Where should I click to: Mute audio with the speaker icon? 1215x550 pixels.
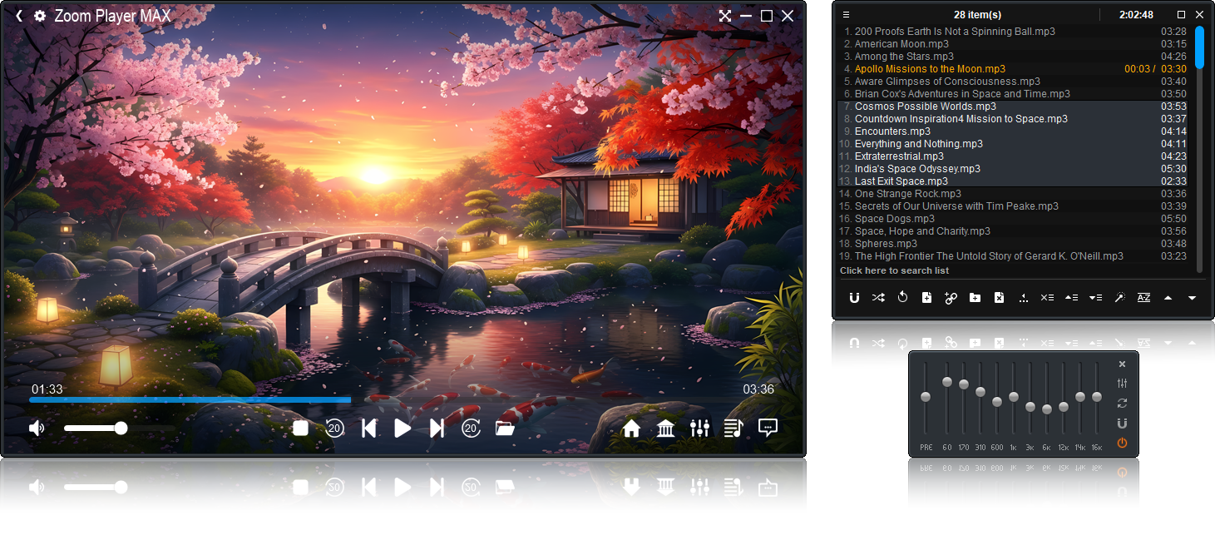click(37, 429)
